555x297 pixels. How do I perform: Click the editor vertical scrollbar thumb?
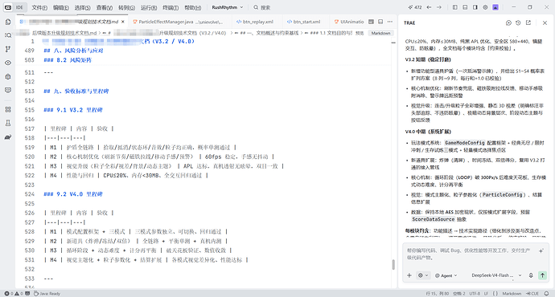(393, 265)
